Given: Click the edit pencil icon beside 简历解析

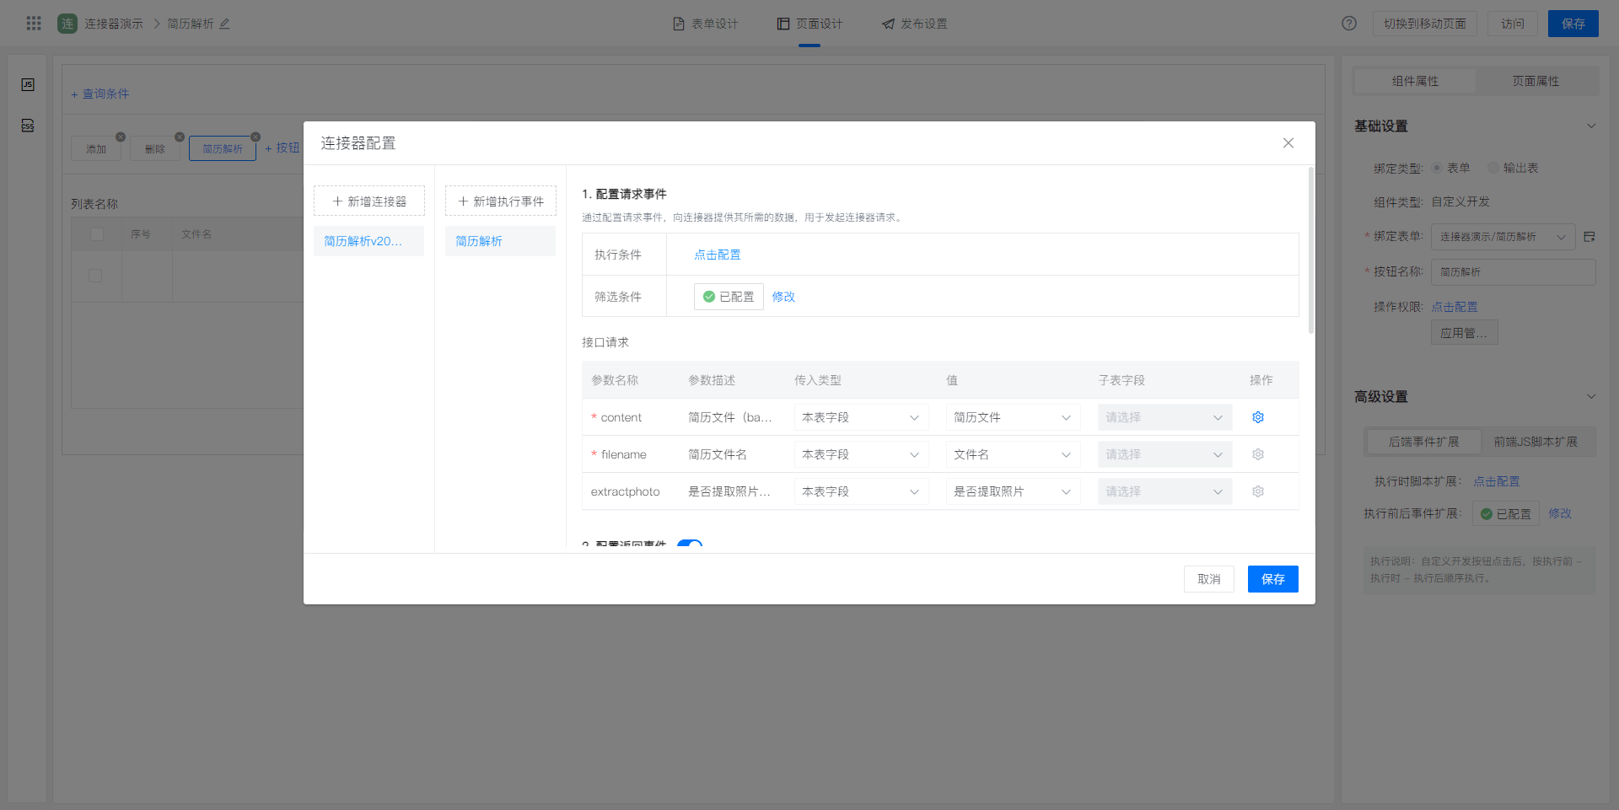Looking at the screenshot, I should coord(224,24).
